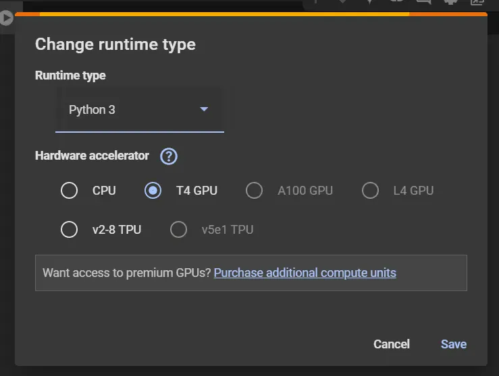Click the comment icon in cell toolbar
The width and height of the screenshot is (499, 376).
(x=424, y=2)
